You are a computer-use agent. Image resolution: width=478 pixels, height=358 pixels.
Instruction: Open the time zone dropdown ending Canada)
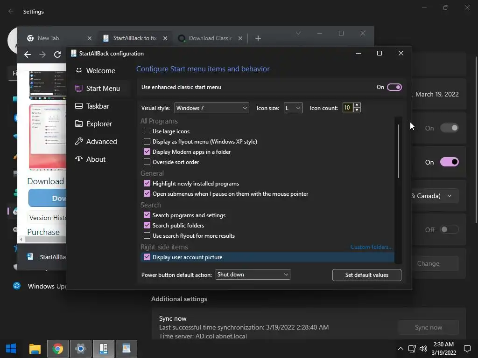(x=435, y=196)
